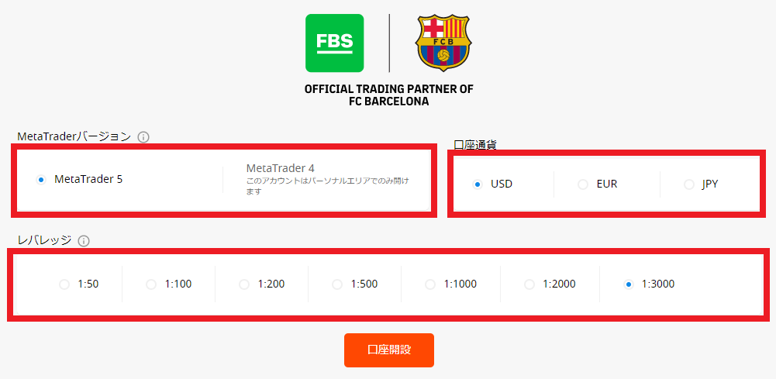The width and height of the screenshot is (776, 379).
Task: Open info icon beside レバレッジ
Action: [84, 241]
